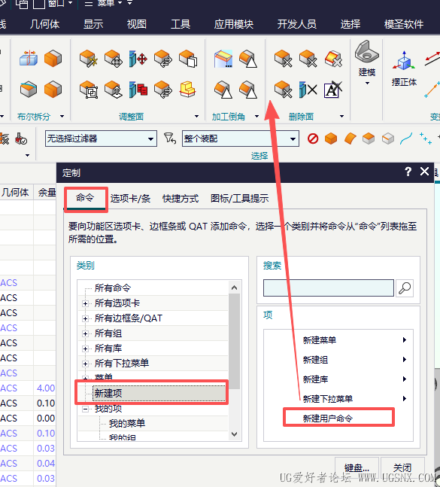The width and height of the screenshot is (440, 487).
Task: Click the stamp with checkmark icon
Action: pyautogui.click(x=21, y=139)
